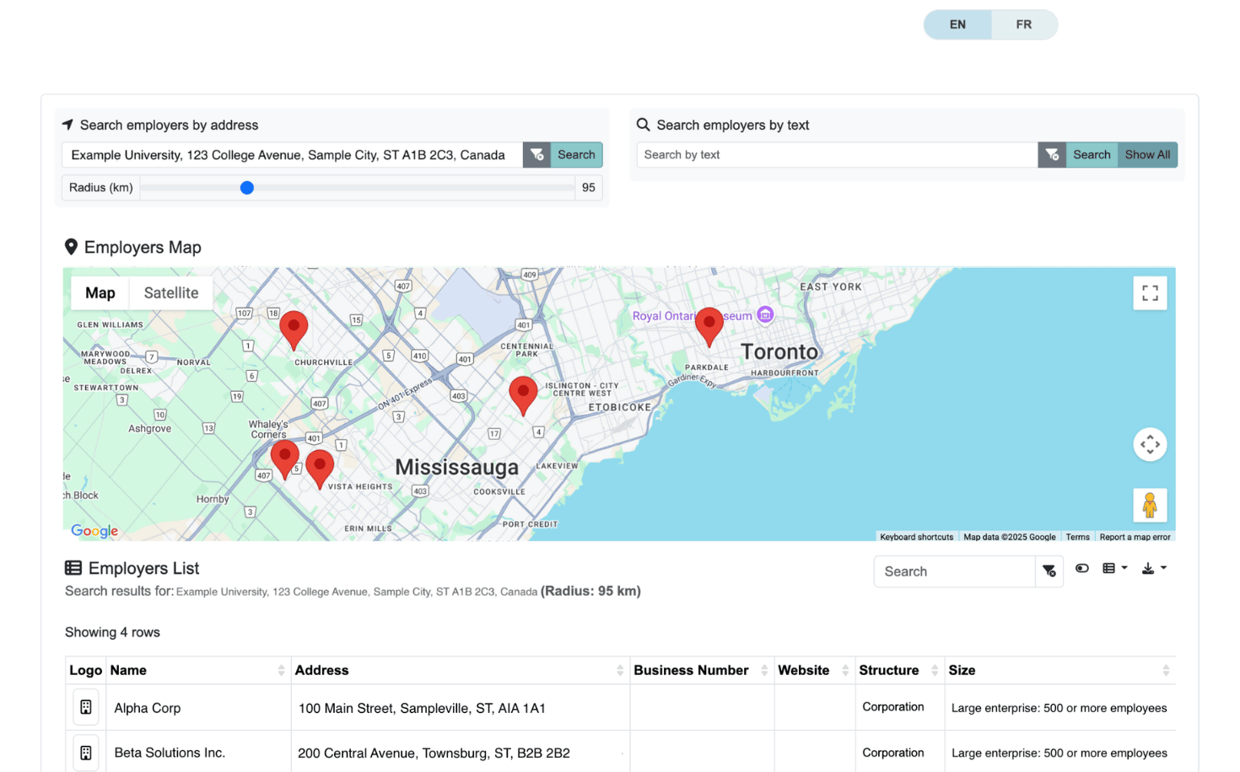Sort table by Business Number column

(x=702, y=670)
